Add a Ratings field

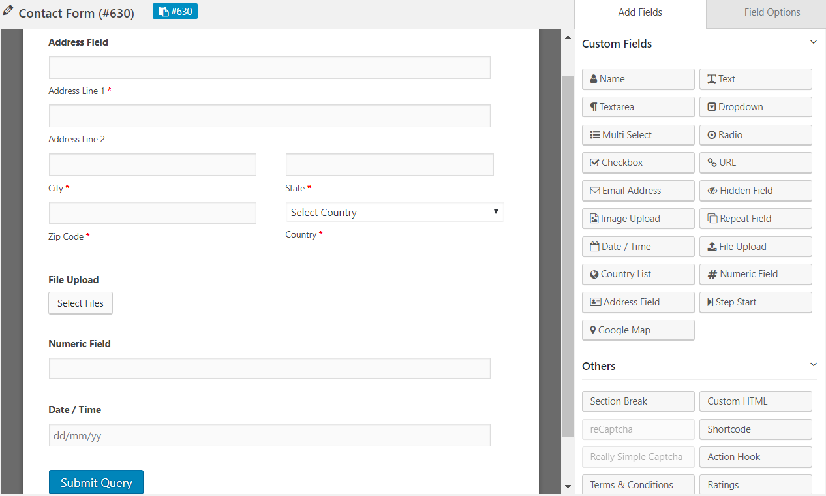[756, 485]
